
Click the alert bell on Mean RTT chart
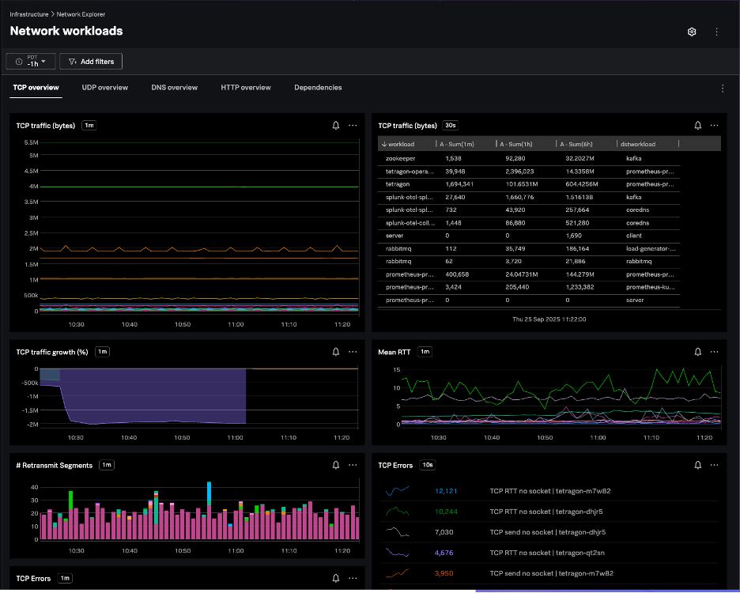click(x=698, y=352)
